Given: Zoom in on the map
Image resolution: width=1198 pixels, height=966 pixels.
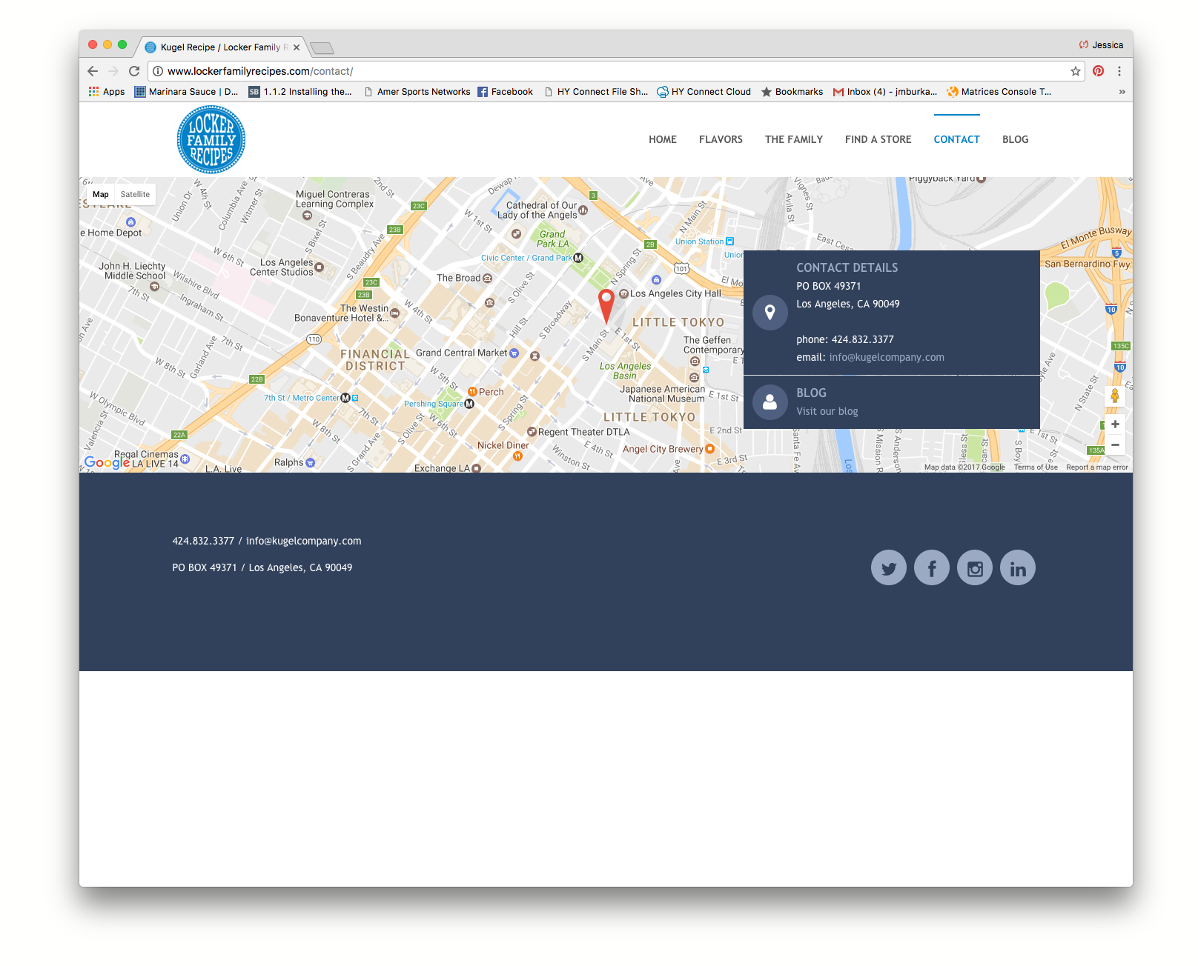Looking at the screenshot, I should point(1114,424).
